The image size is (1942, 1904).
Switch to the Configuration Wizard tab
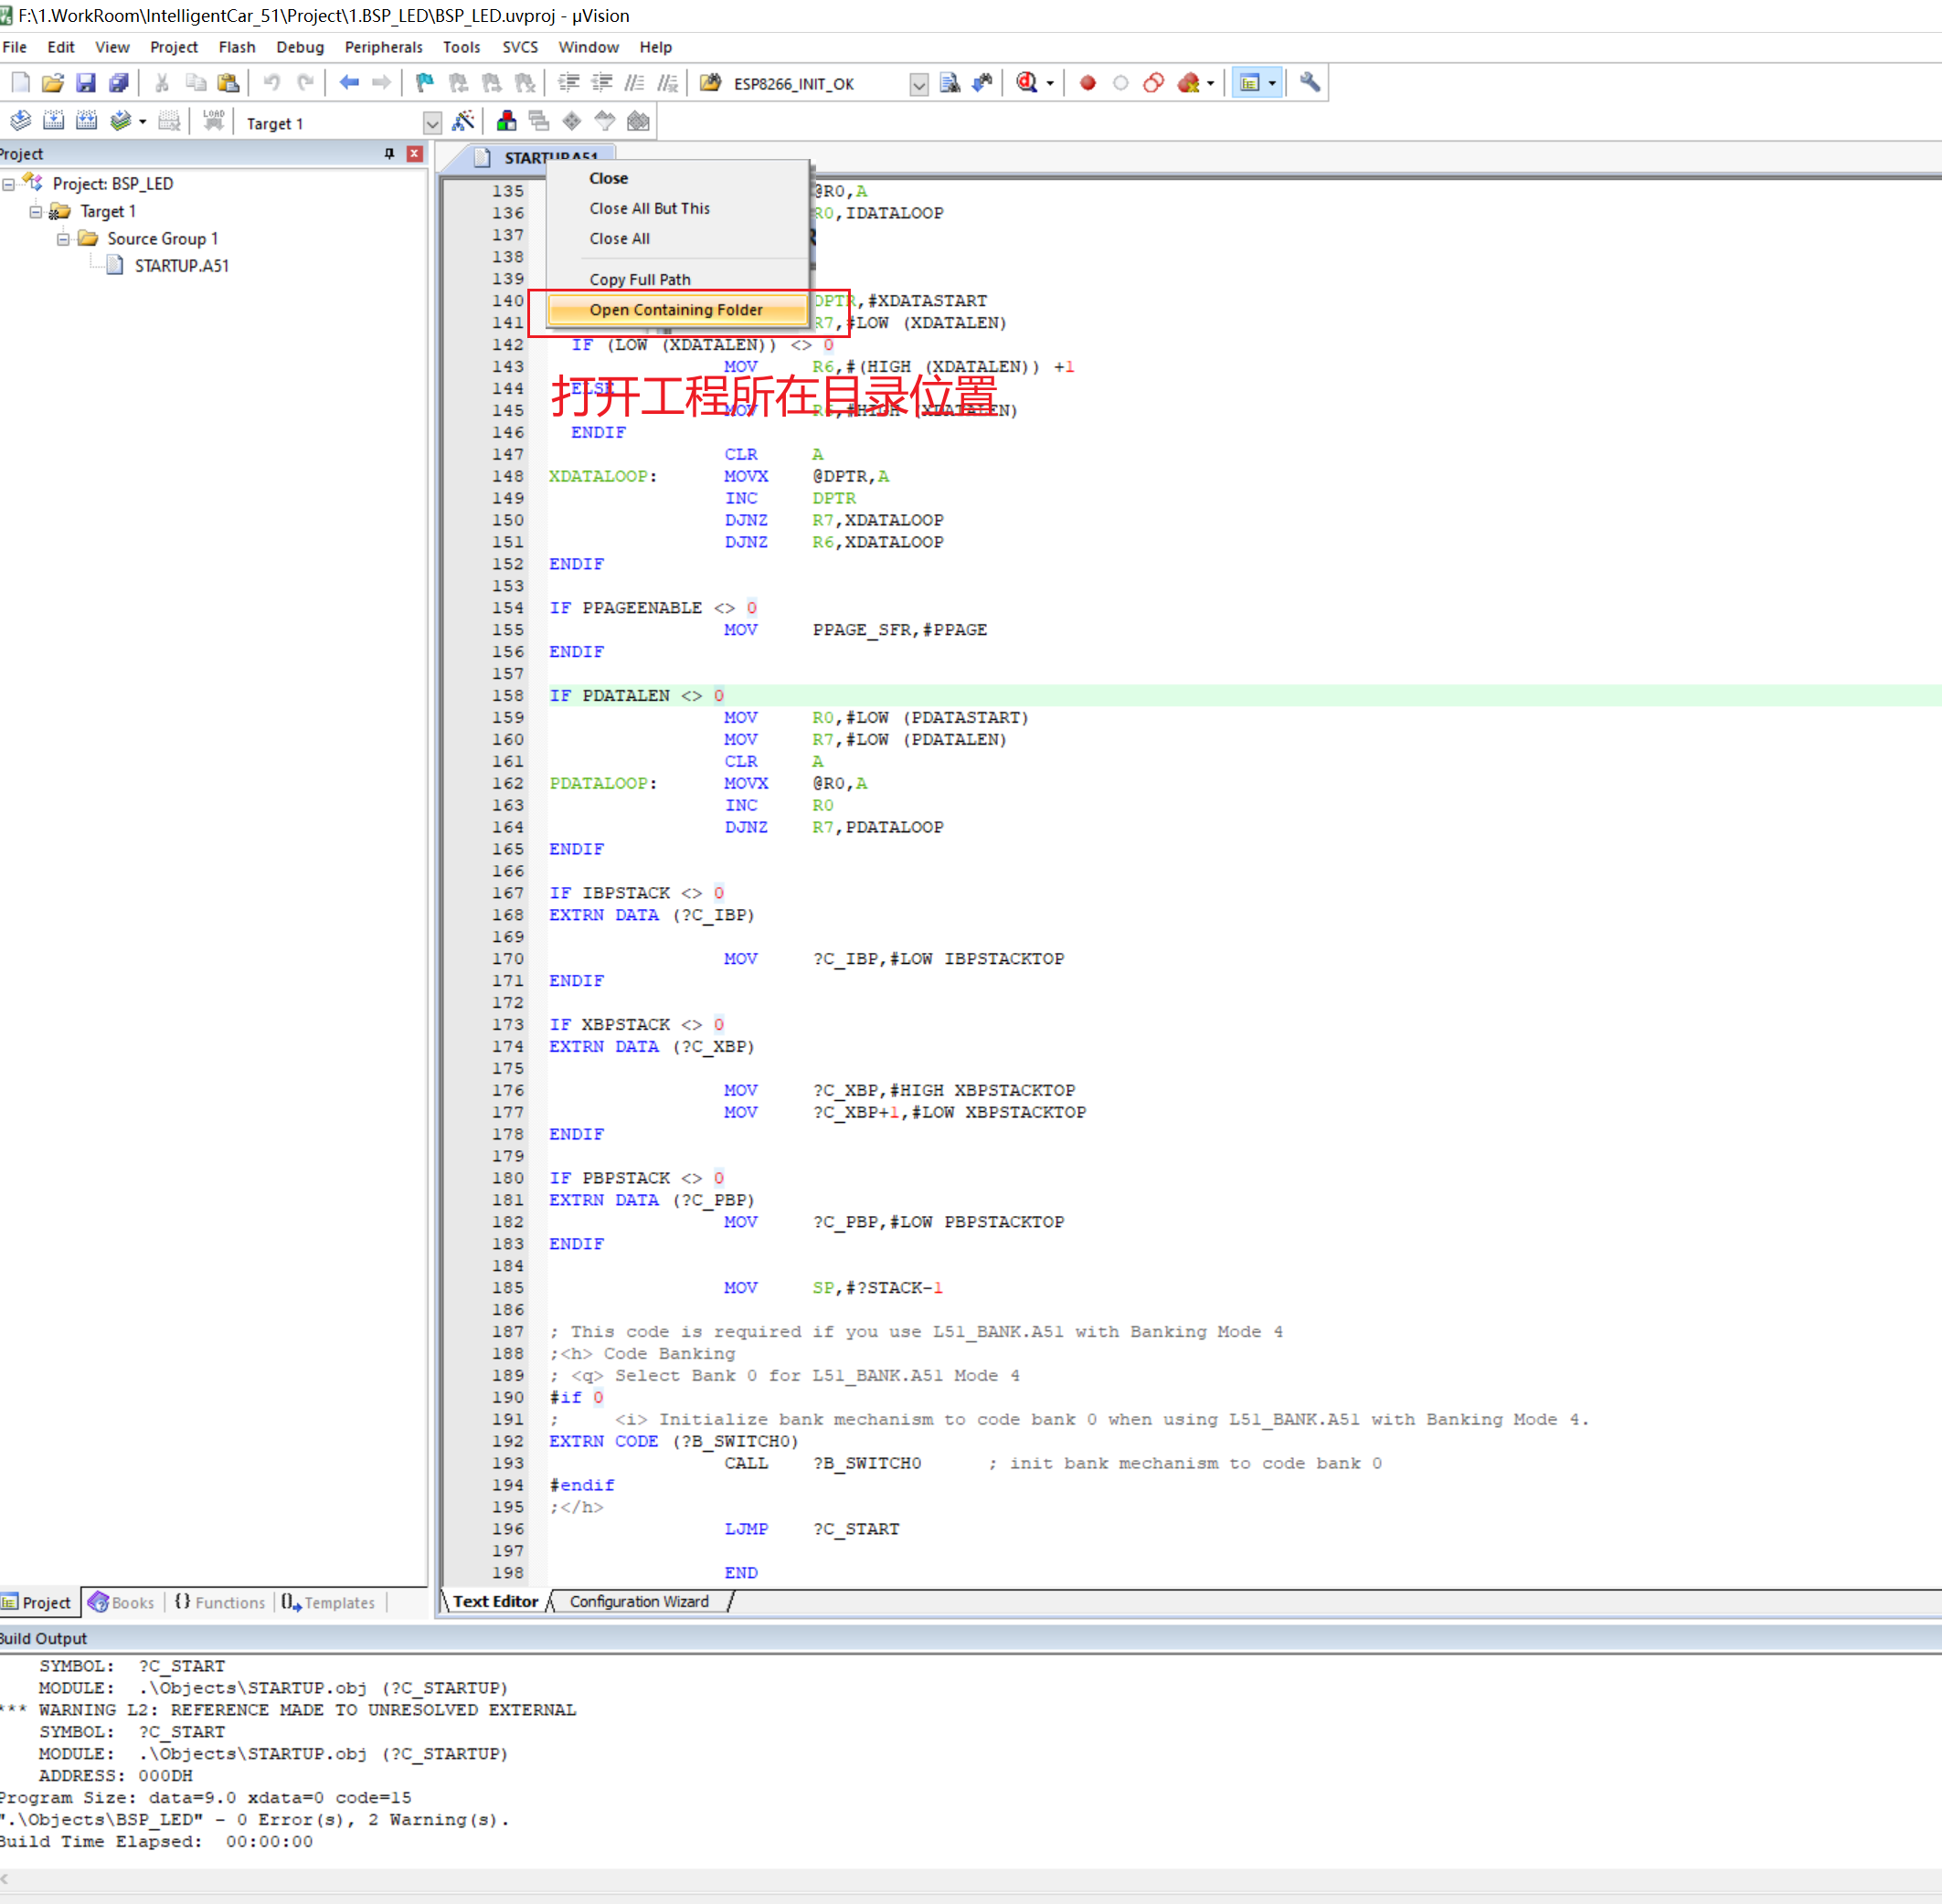640,1601
